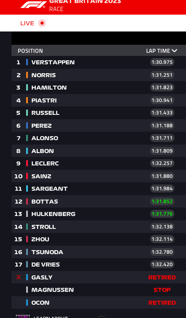The height and width of the screenshot is (318, 186).
Task: Open the LEARN ABOUT link
Action: tap(50, 317)
